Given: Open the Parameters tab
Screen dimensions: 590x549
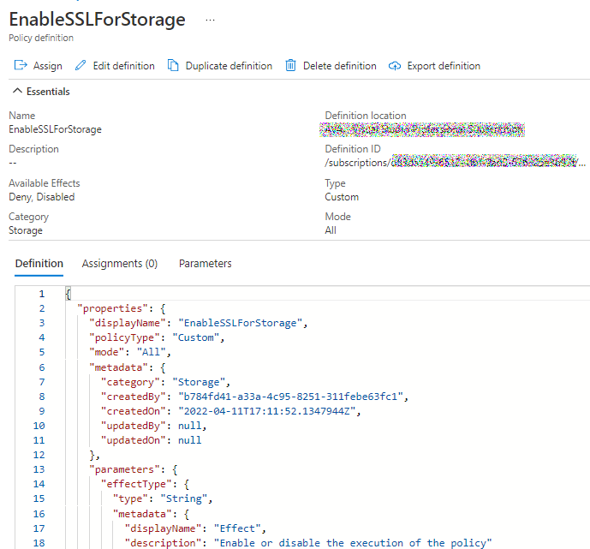Looking at the screenshot, I should tap(205, 264).
